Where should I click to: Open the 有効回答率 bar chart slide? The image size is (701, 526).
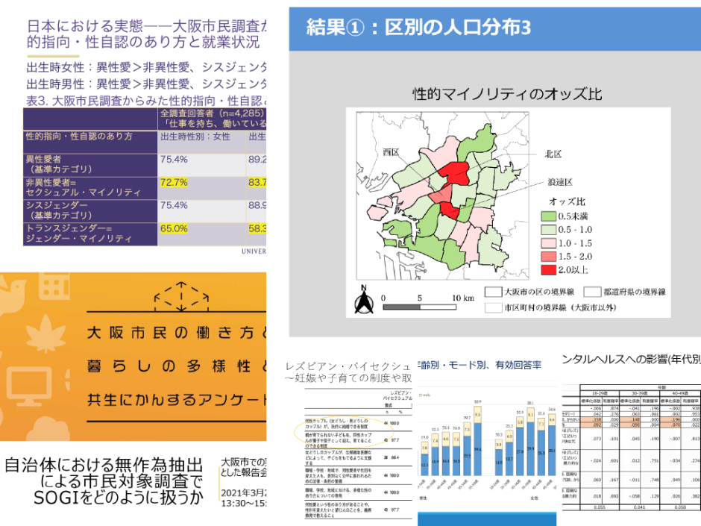487,442
